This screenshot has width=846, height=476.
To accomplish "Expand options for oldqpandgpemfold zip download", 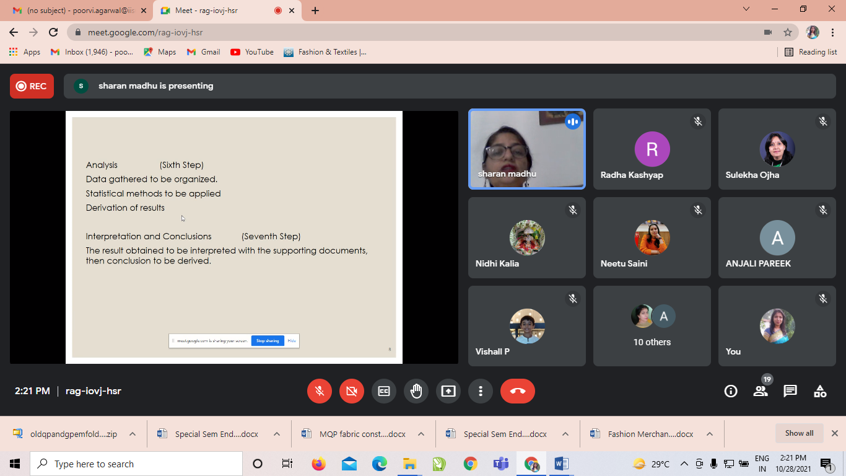I will pos(133,434).
